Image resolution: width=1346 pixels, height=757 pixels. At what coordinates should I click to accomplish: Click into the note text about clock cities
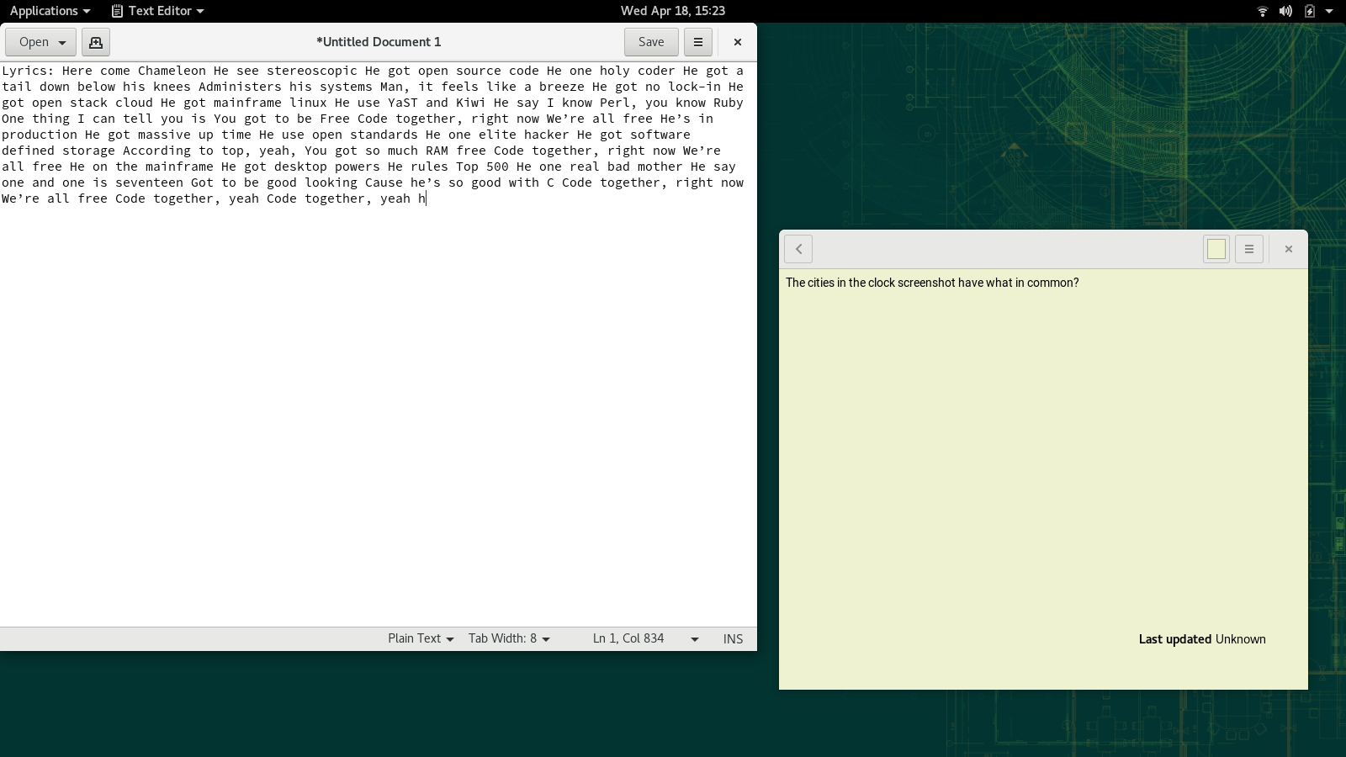[931, 283]
